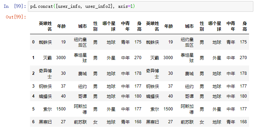The image size is (258, 130).
Task: Click the right 女 gender cell
Action: tap(202, 122)
